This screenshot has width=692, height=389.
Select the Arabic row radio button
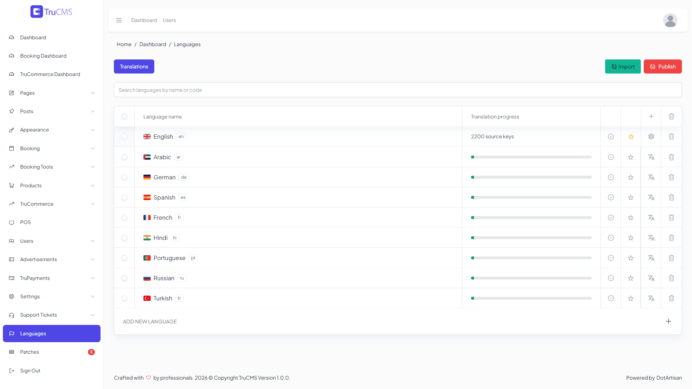[x=124, y=157]
